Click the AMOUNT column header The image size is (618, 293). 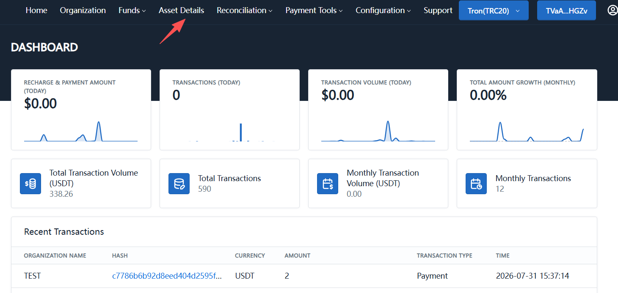click(x=298, y=255)
